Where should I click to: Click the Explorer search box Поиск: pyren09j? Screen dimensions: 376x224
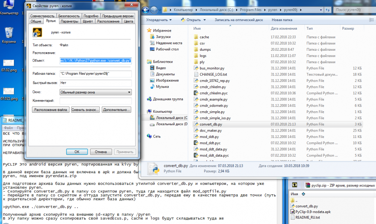pyautogui.click(x=355, y=10)
